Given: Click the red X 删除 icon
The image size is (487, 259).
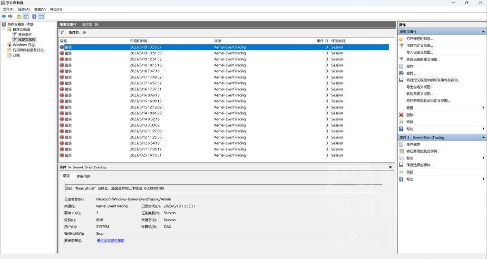Looking at the screenshot, I should (x=401, y=115).
